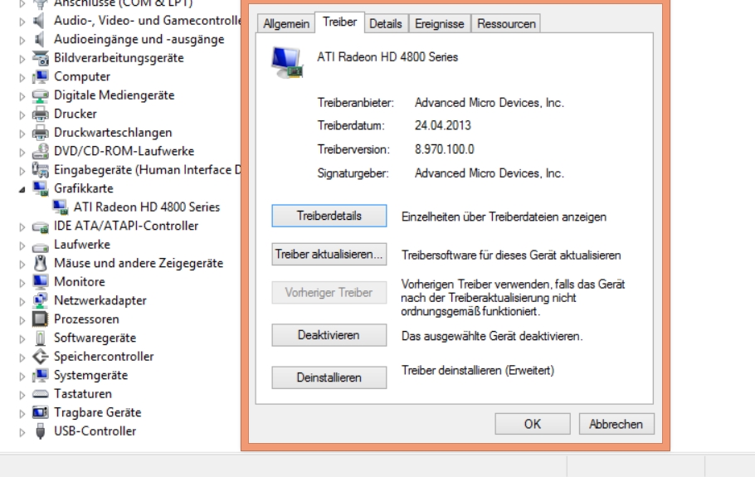The image size is (755, 477).
Task: Click the USB-Controller plug icon
Action: click(40, 431)
